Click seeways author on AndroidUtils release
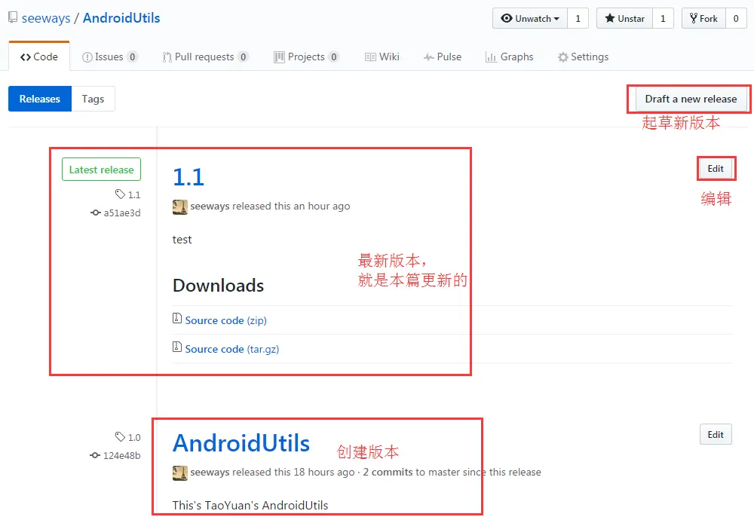Viewport: 754px width, 517px height. tap(210, 473)
